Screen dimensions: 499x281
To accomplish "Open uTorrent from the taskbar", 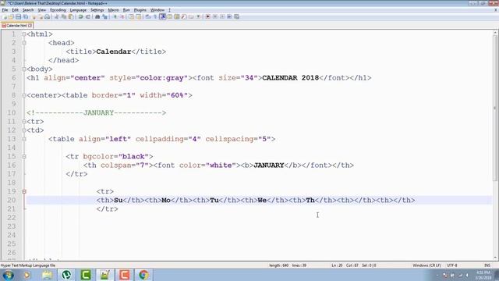I will 66,275.
